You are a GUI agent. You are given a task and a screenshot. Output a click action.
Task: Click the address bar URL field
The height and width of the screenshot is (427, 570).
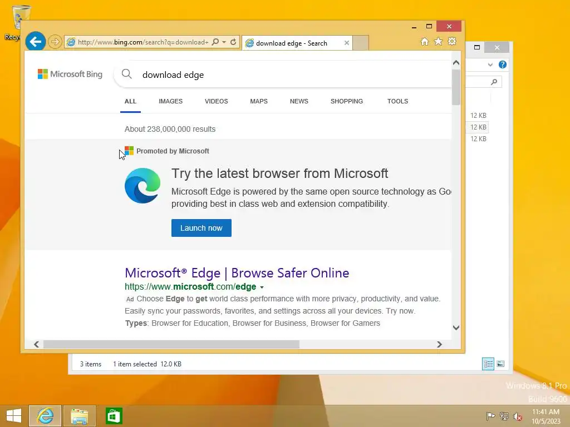(143, 42)
